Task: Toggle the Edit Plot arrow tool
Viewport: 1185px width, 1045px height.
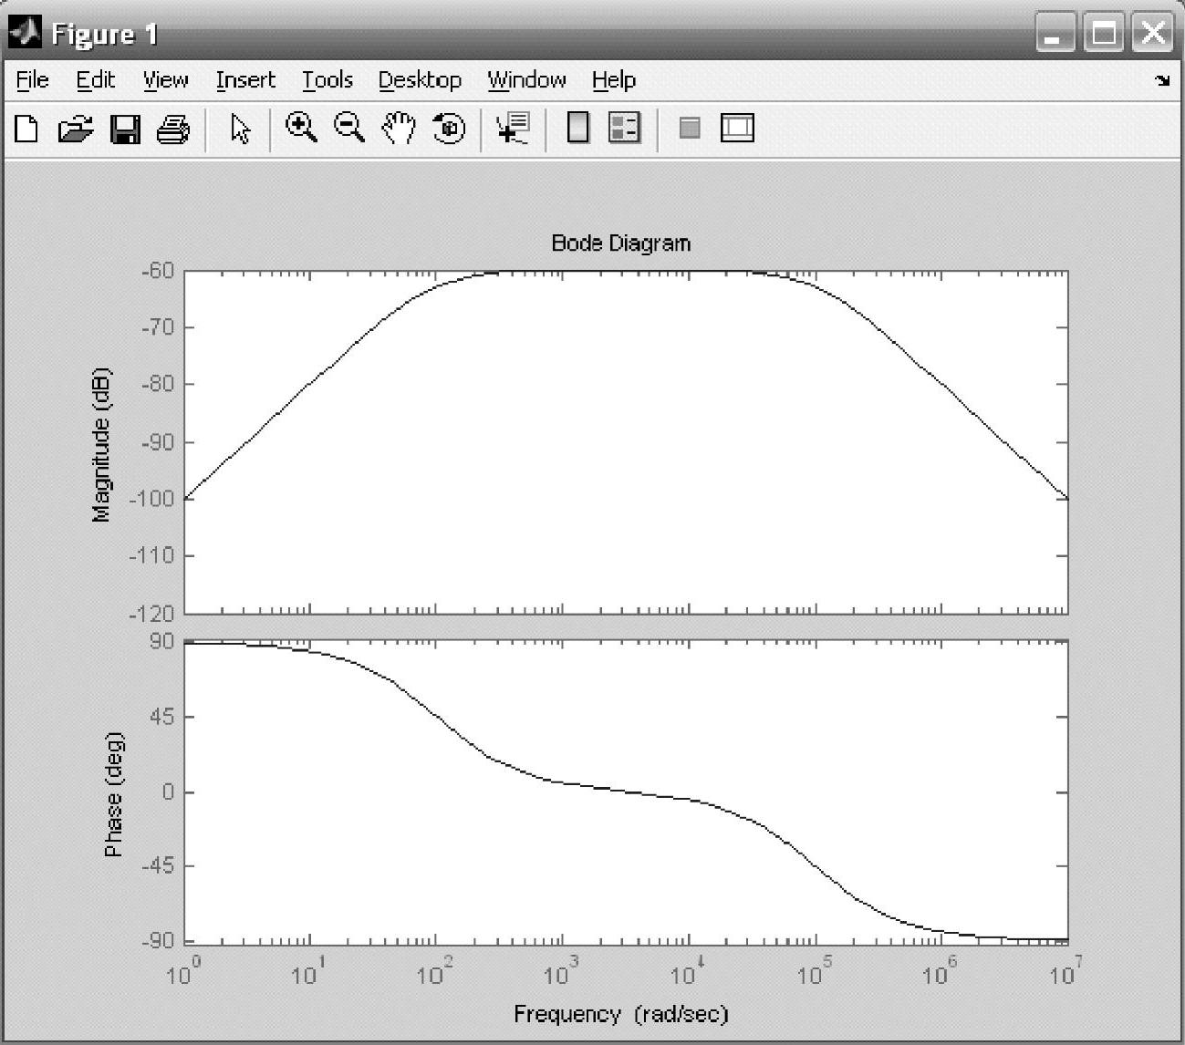Action: pyautogui.click(x=240, y=129)
